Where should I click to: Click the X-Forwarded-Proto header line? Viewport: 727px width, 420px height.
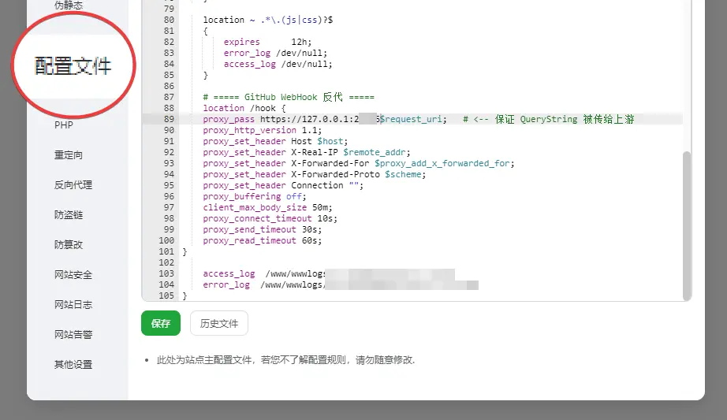(315, 174)
